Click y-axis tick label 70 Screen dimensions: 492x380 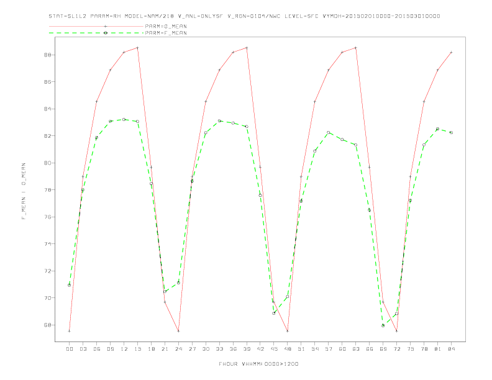pos(48,297)
